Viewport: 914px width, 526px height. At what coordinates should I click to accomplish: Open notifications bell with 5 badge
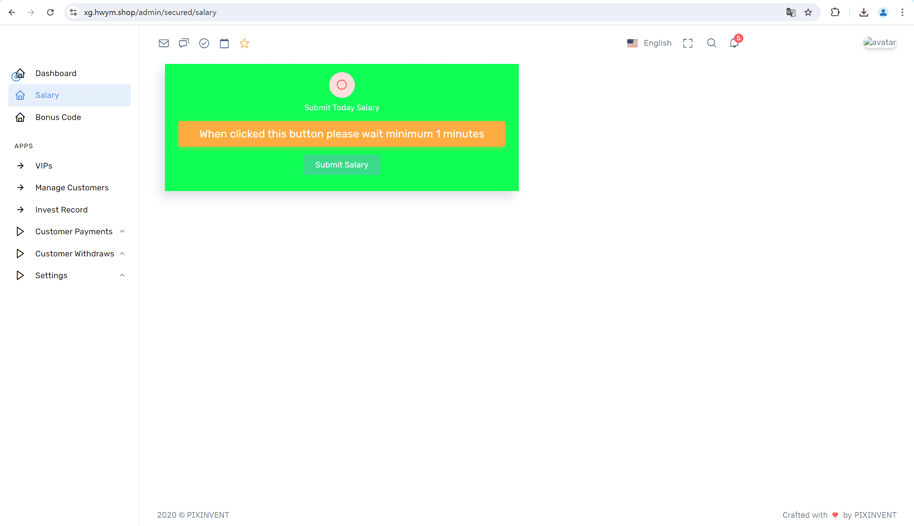click(734, 43)
